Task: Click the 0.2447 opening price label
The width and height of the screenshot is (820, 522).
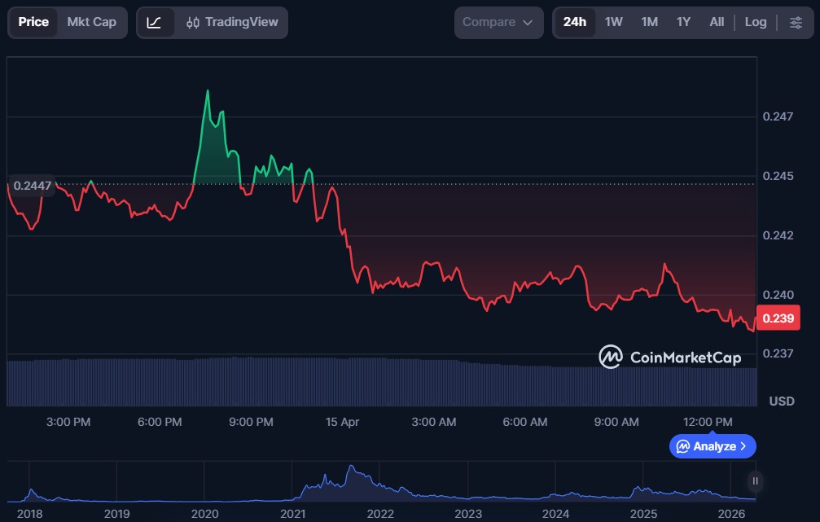Action: pos(33,186)
